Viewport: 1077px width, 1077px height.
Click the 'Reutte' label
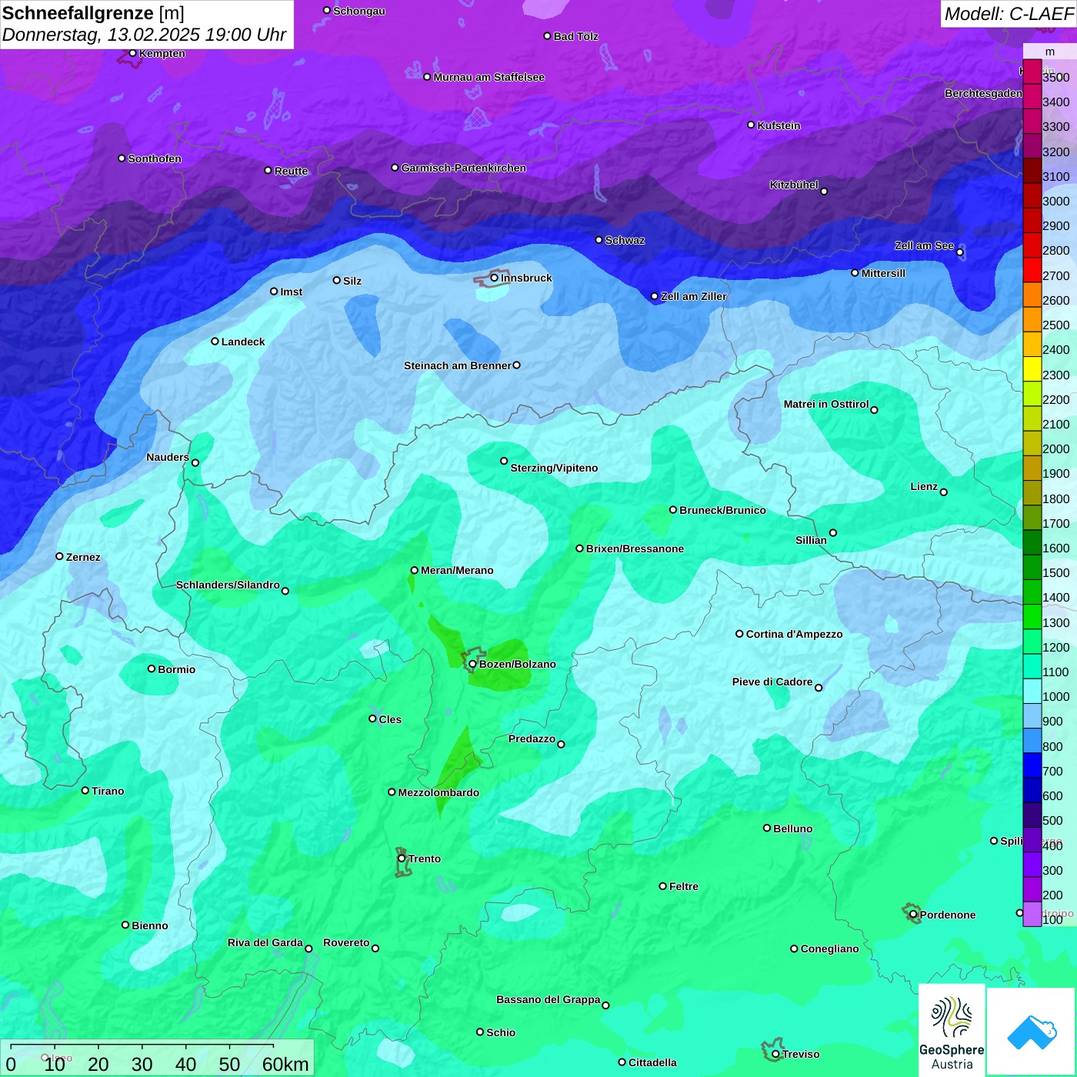click(291, 171)
